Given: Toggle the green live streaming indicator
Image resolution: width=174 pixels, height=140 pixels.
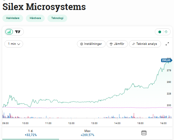Looking at the screenshot, I should pyautogui.click(x=160, y=32).
